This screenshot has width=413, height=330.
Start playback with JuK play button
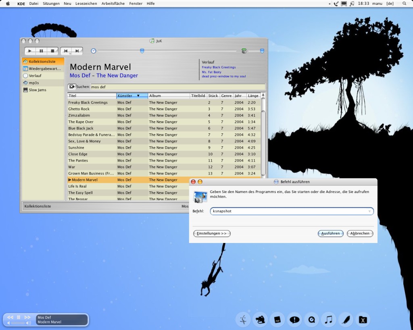(30, 51)
